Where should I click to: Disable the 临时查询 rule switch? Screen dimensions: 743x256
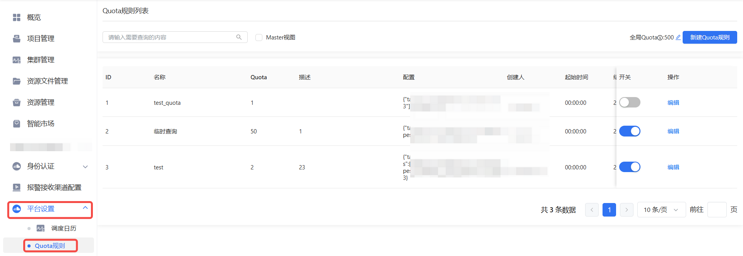(629, 131)
